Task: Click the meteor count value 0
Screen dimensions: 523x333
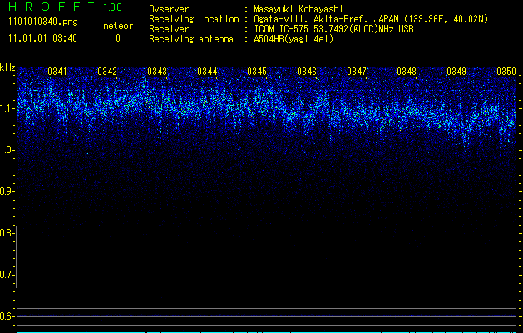Action: (x=117, y=38)
